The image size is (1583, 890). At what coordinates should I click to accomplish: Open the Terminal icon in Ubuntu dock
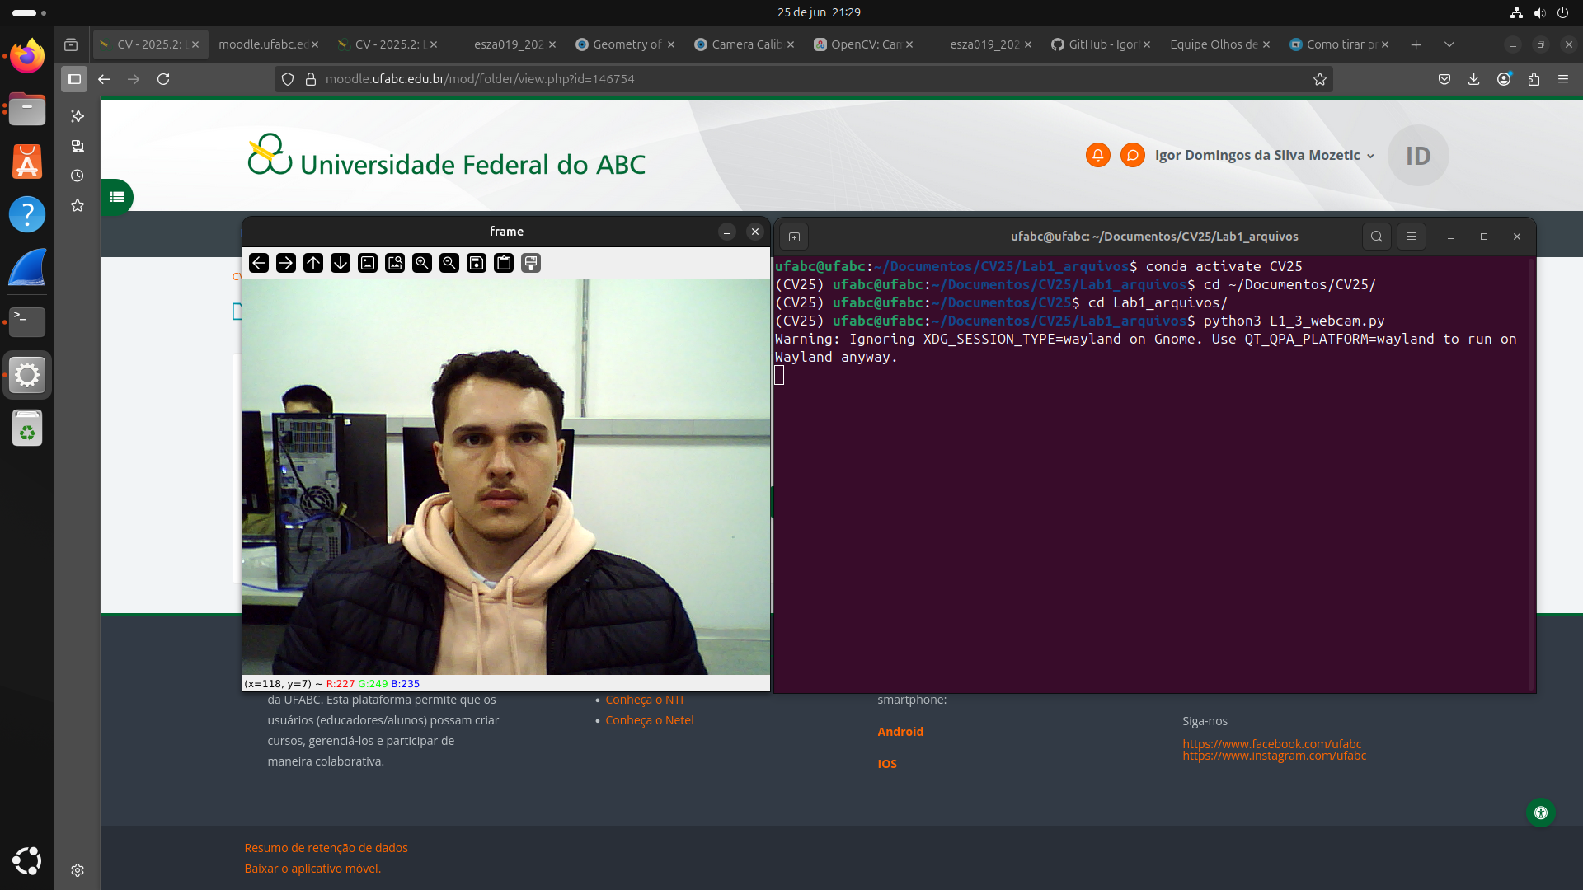(27, 321)
